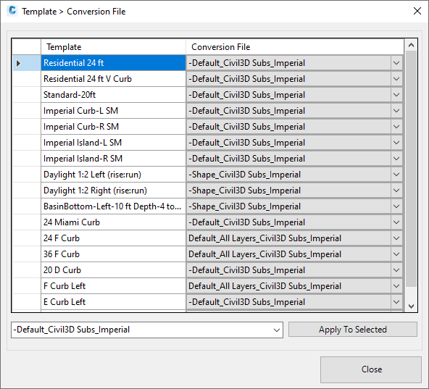Open the bottom conversion file combo box
Screen dimensions: 429x389
point(277,330)
